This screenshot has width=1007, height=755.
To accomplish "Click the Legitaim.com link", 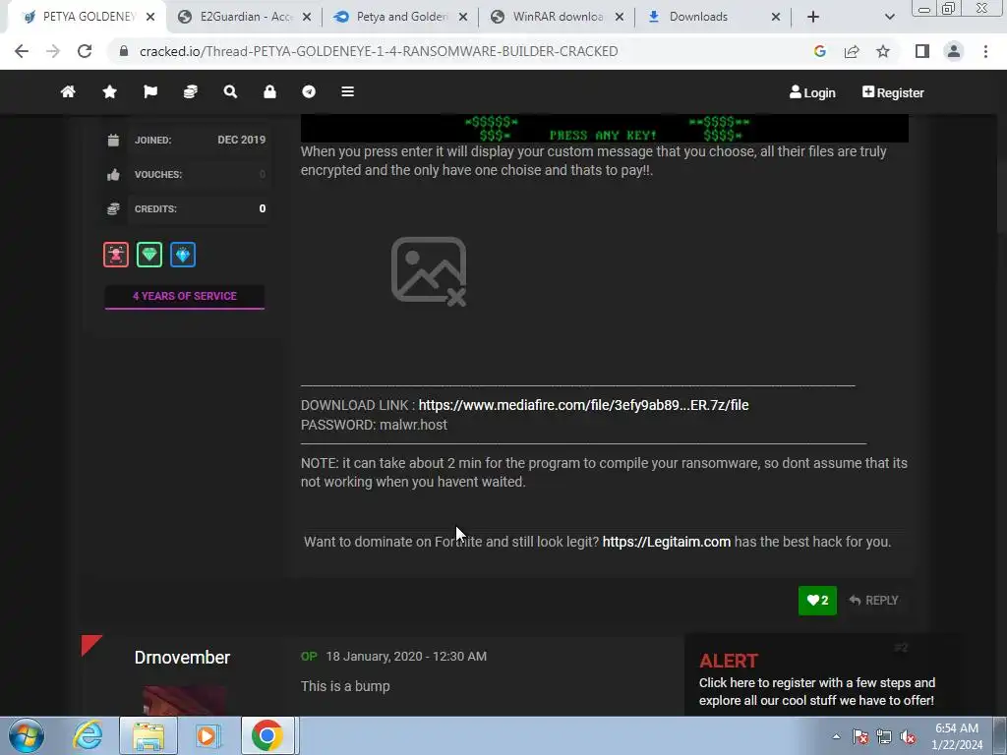I will pyautogui.click(x=666, y=542).
